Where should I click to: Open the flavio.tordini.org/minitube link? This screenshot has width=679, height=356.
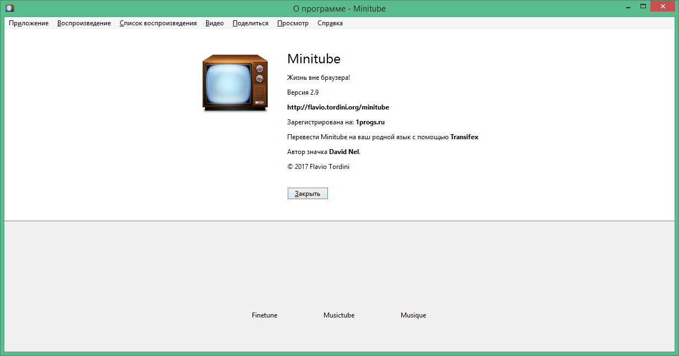click(338, 107)
